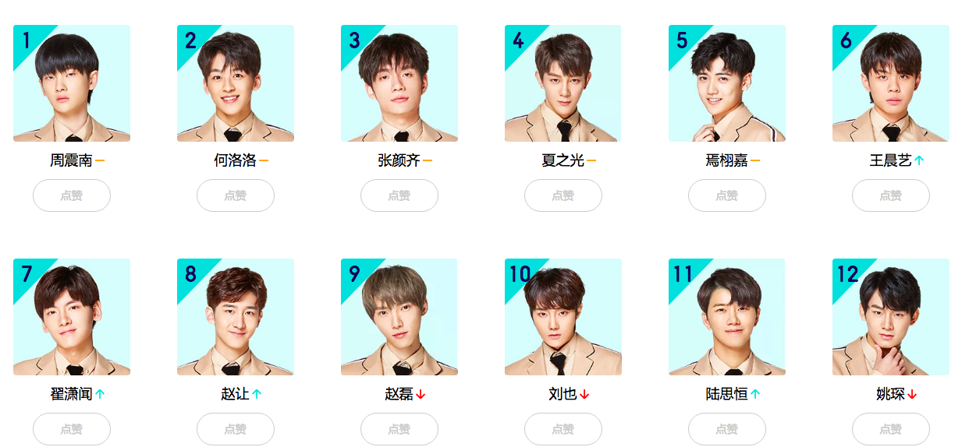This screenshot has width=969, height=447.
Task: Open rank 9 赵磊 photo
Action: 399,317
